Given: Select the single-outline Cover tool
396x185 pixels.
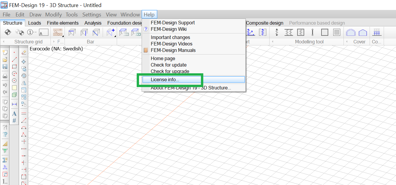Looking at the screenshot, I should point(363,32).
